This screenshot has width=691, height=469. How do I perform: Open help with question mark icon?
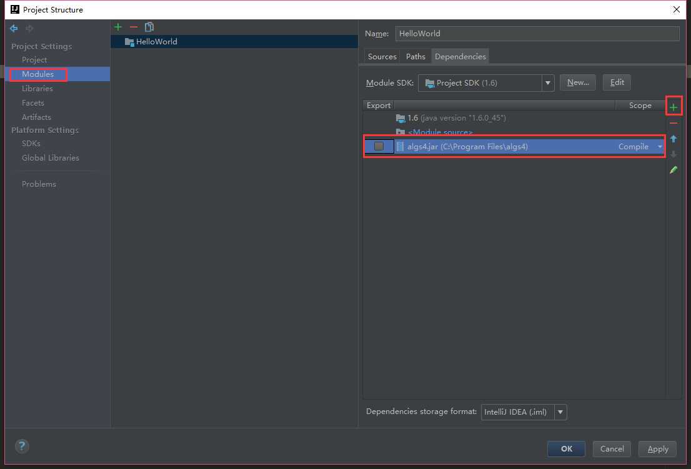pos(22,446)
